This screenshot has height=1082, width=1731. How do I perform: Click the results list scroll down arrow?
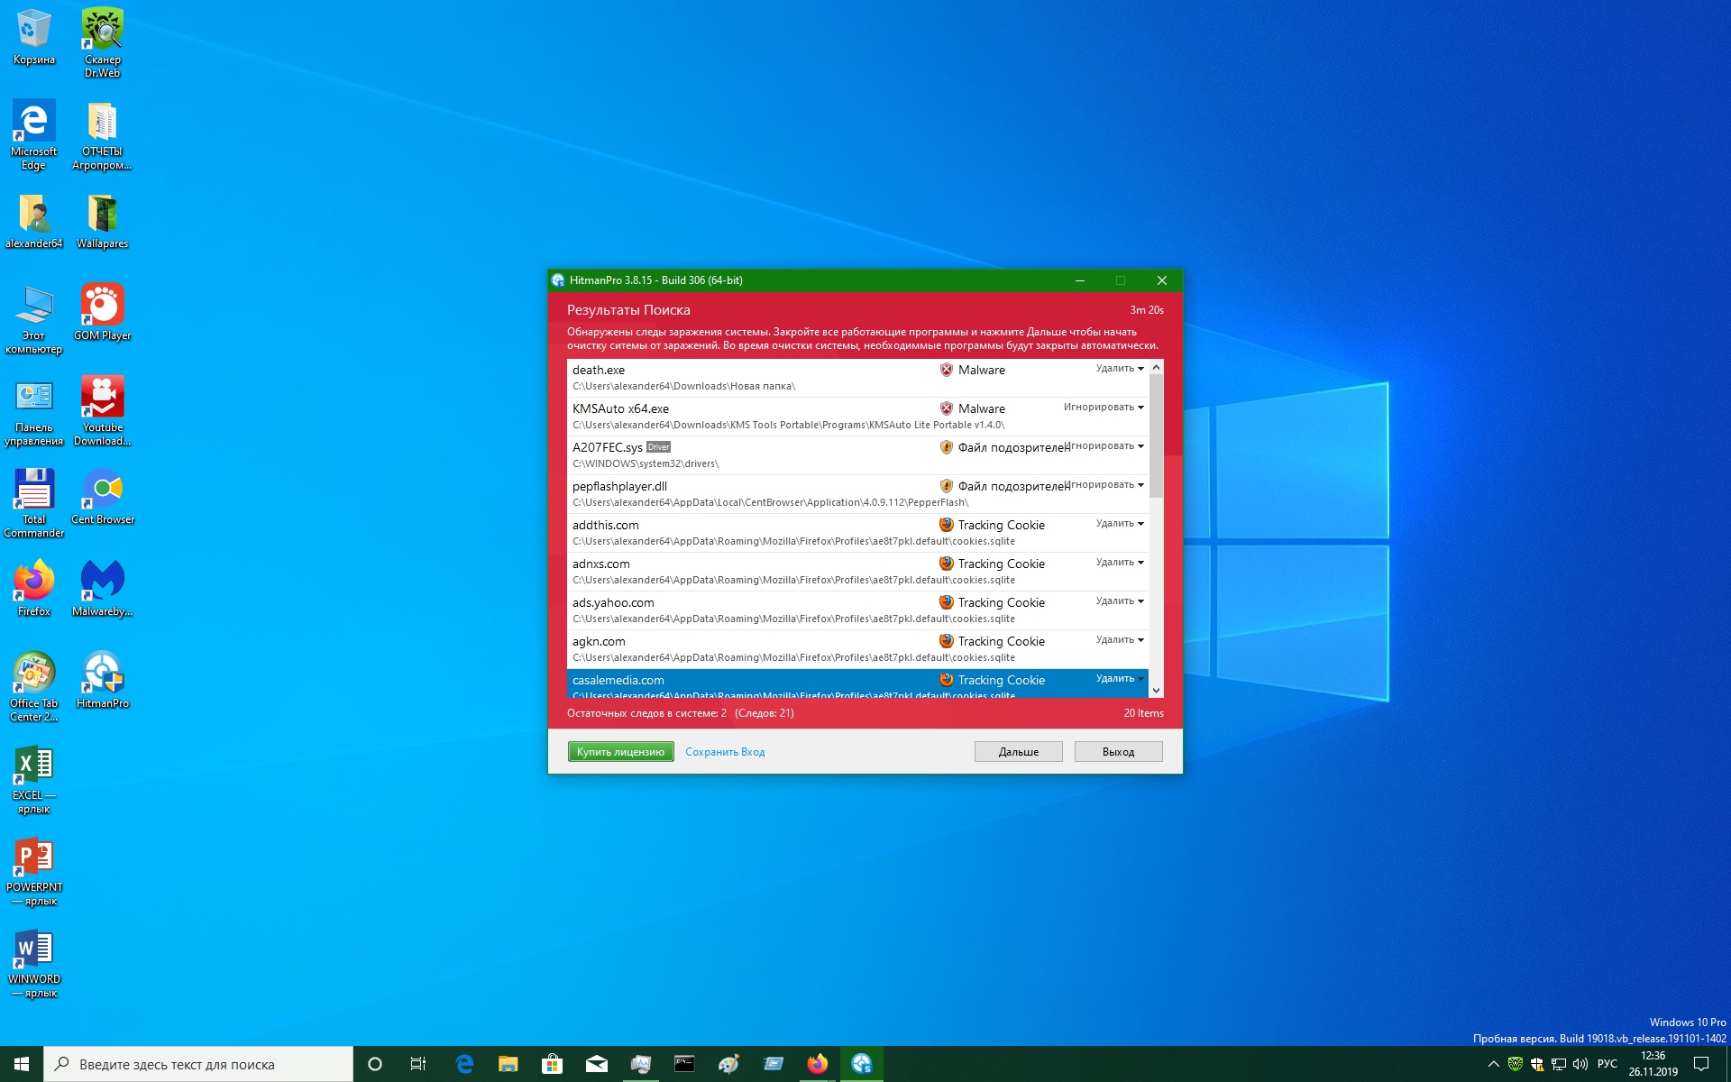click(x=1156, y=691)
